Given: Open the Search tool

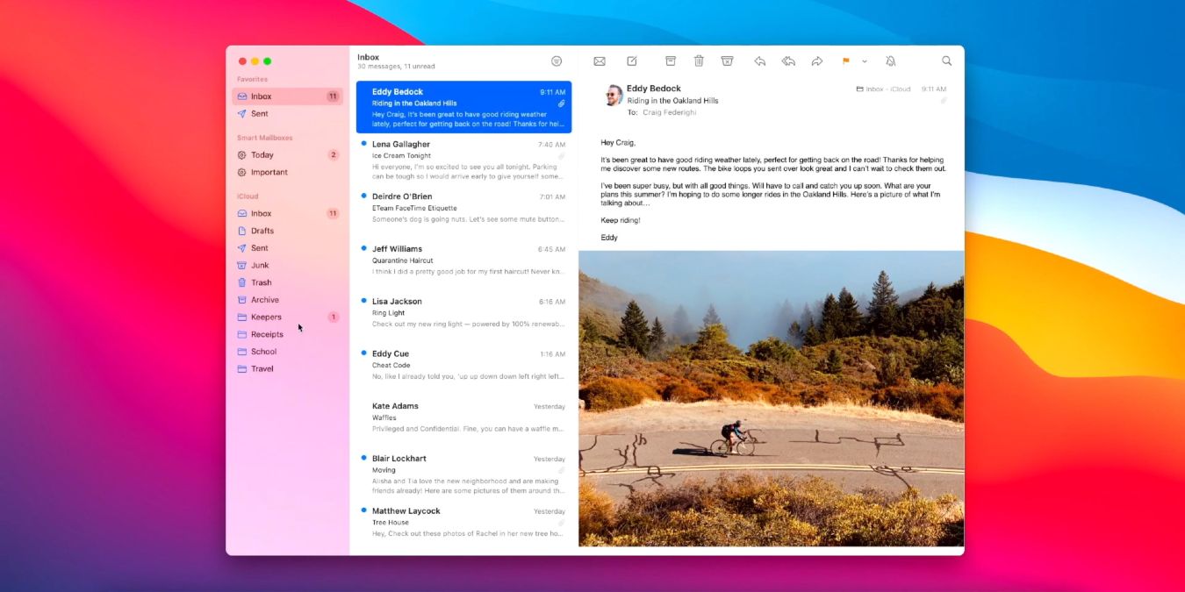Looking at the screenshot, I should click(946, 61).
